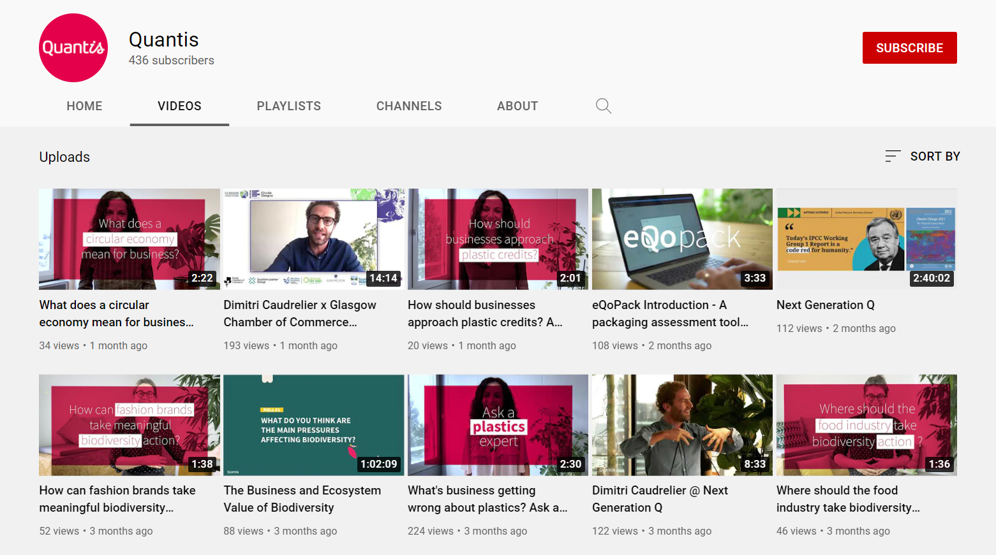Viewport: 996px width, 555px height.
Task: Click '20 views • 1 month ago' metadata
Action: coord(462,345)
